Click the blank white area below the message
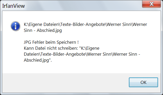 (x=82, y=68)
